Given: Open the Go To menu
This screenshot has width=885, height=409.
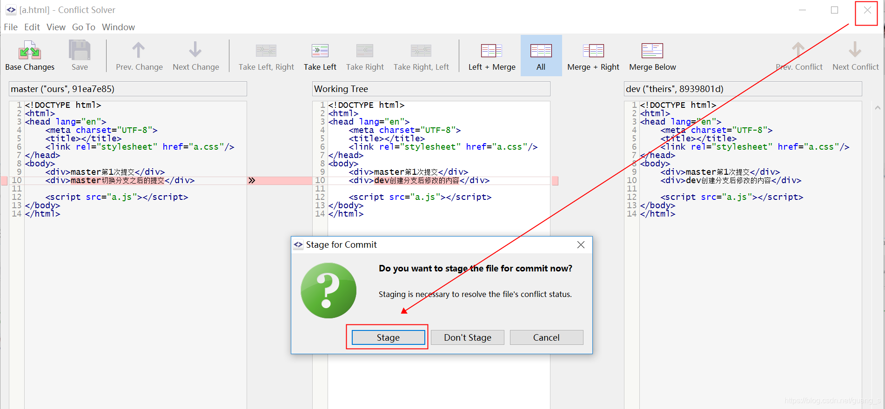Looking at the screenshot, I should click(84, 27).
